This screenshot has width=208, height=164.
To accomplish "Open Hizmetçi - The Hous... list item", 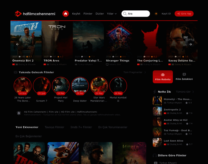I will tap(174, 101).
